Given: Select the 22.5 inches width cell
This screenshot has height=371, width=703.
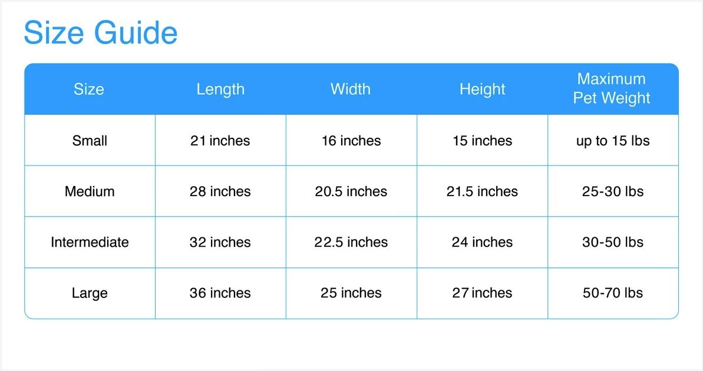Looking at the screenshot, I should pyautogui.click(x=351, y=242).
